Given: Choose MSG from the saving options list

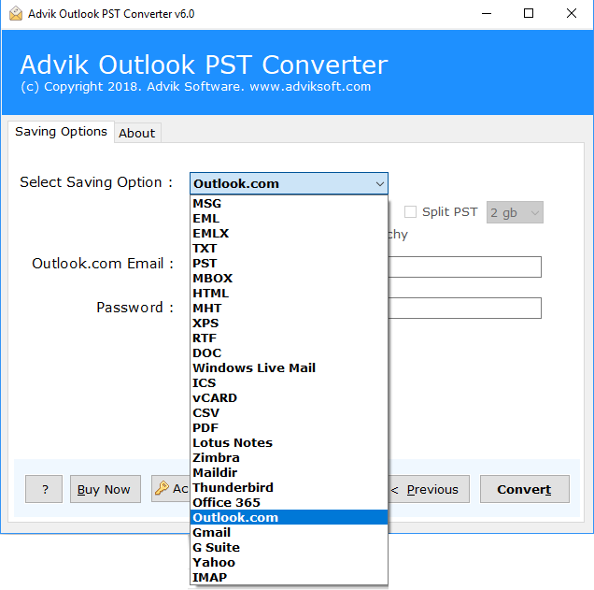Looking at the screenshot, I should (x=289, y=203).
